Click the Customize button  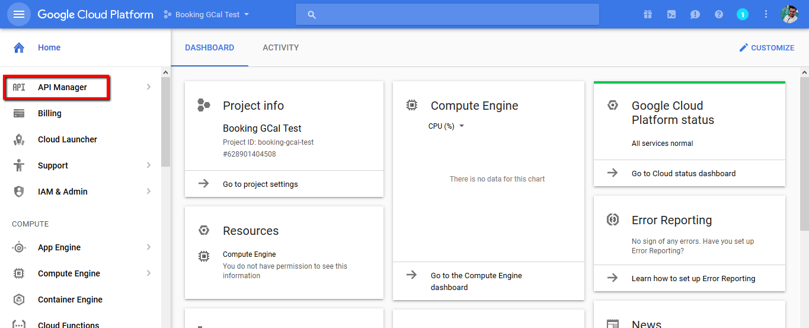pos(766,47)
